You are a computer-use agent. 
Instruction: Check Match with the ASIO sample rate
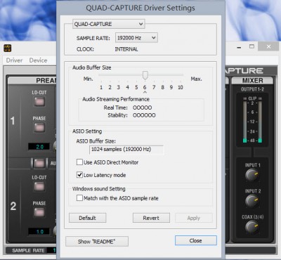79,198
